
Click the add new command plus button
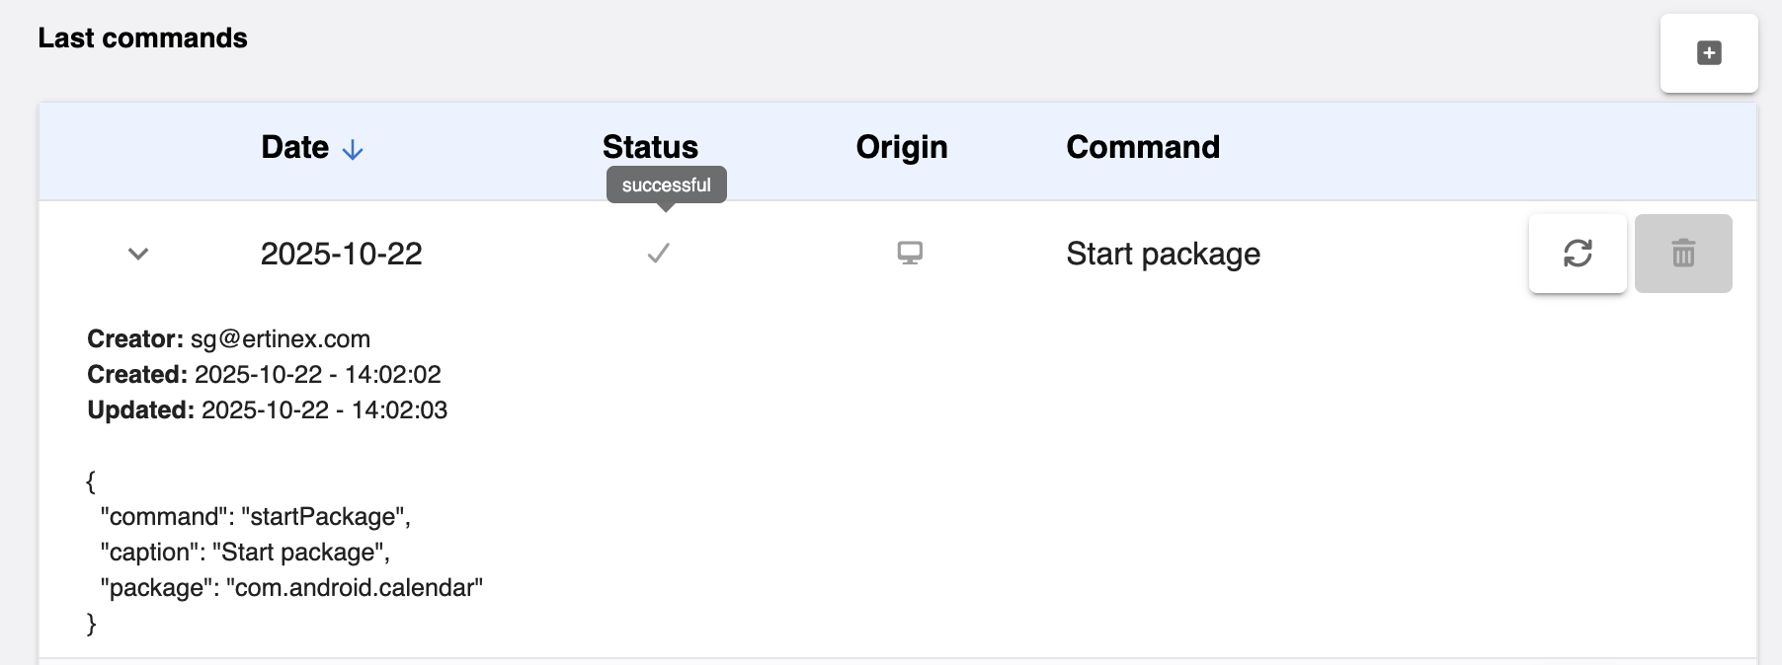click(x=1708, y=53)
